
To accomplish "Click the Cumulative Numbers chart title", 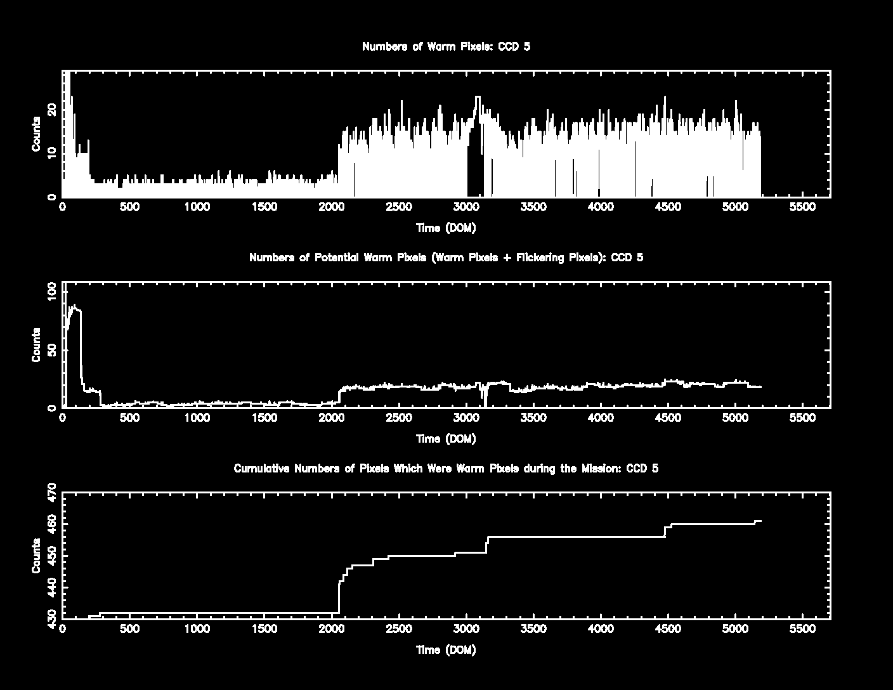I will coord(446,469).
